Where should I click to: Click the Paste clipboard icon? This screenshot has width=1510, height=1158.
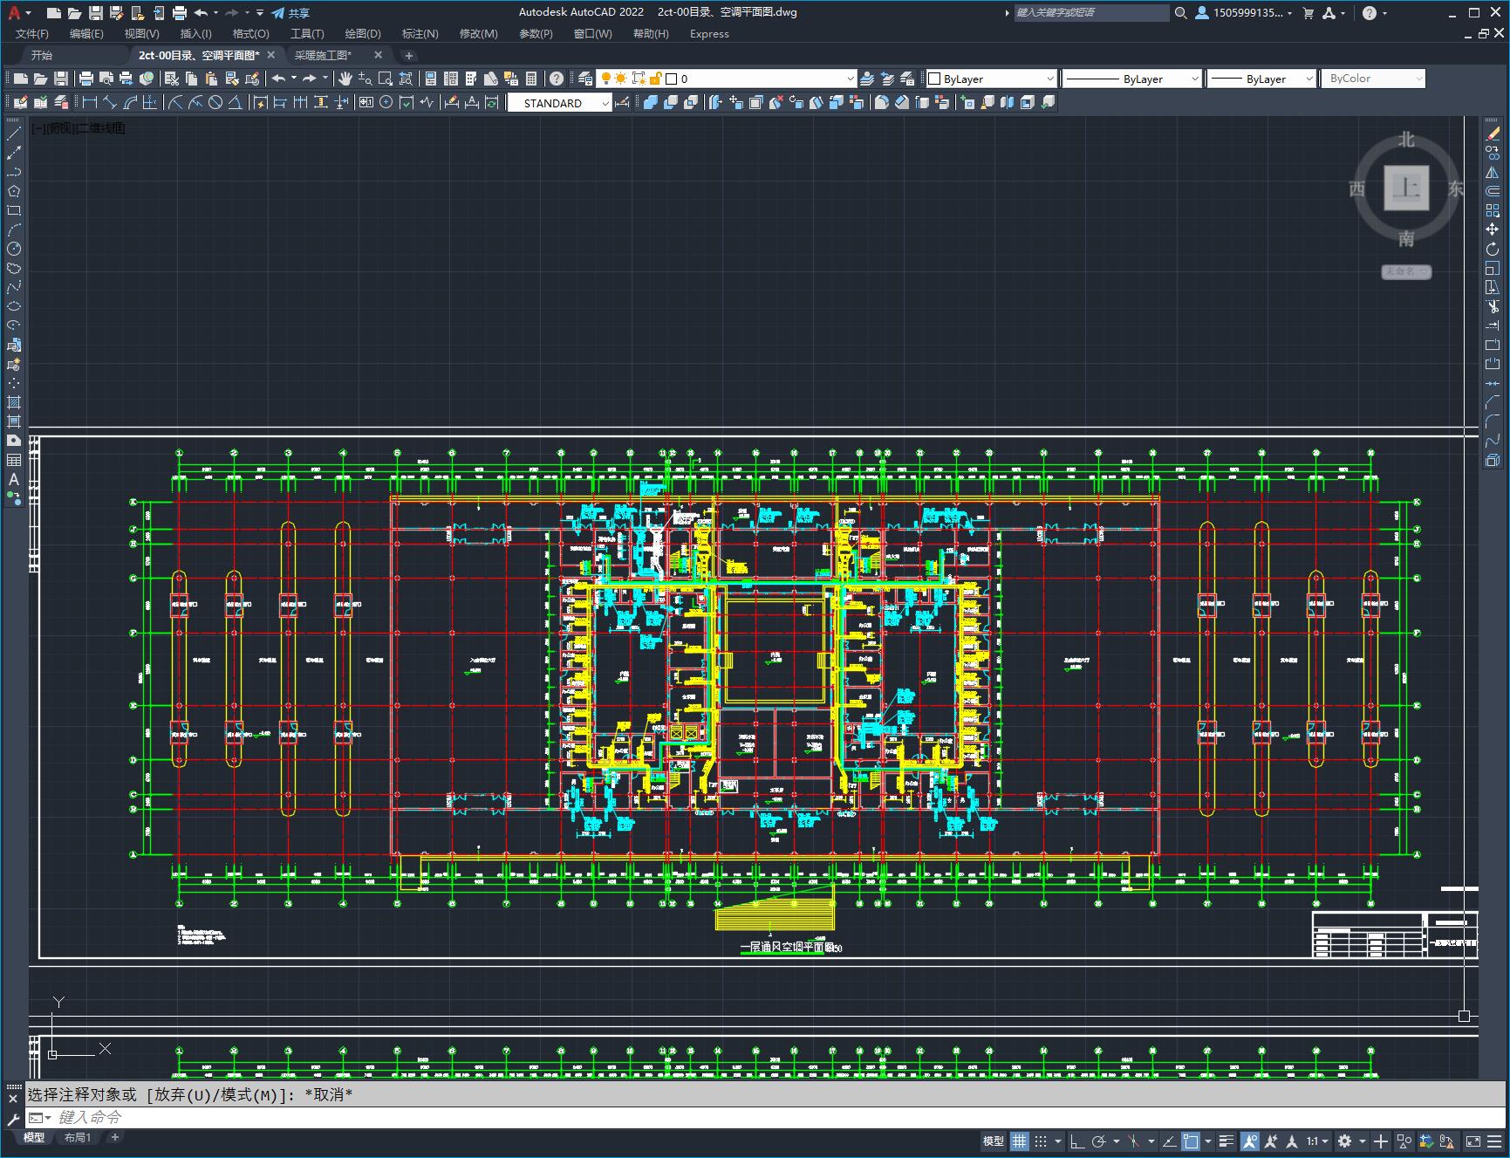click(x=211, y=79)
